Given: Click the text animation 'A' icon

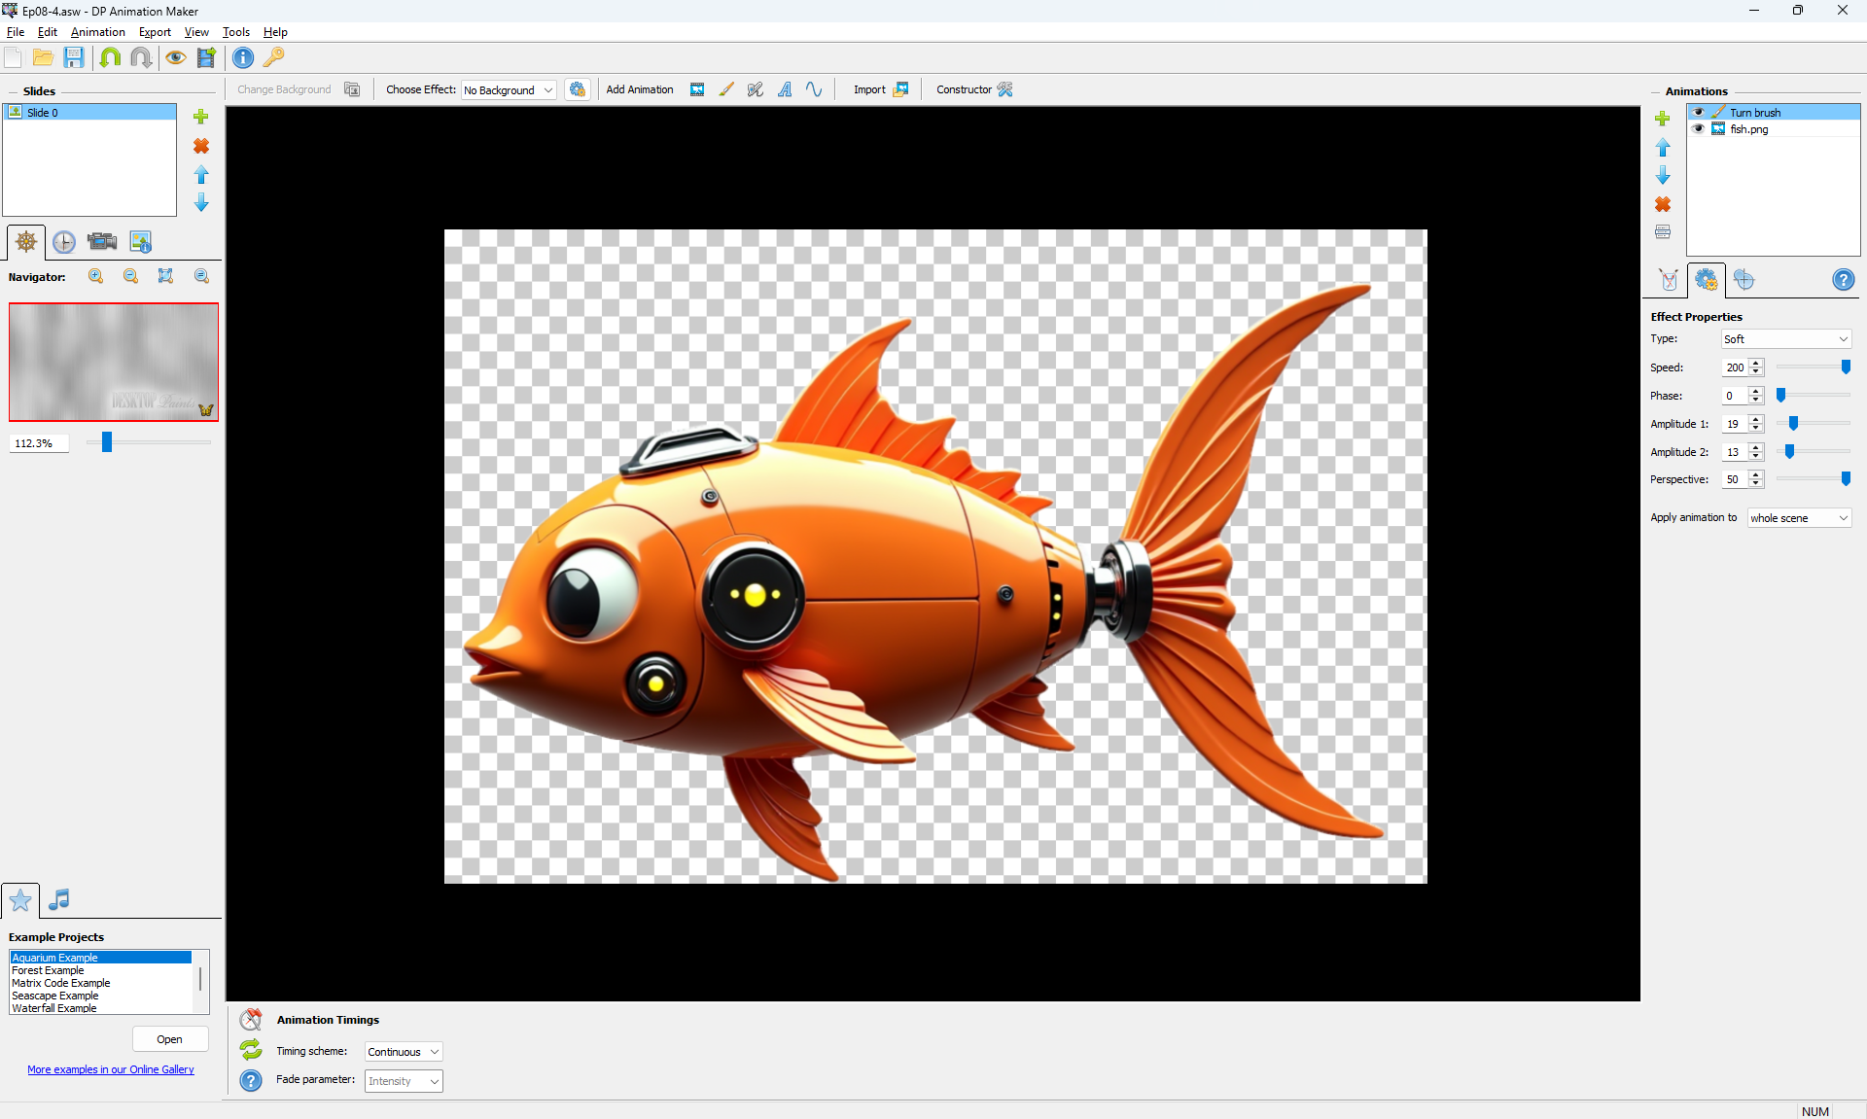Looking at the screenshot, I should coord(785,89).
